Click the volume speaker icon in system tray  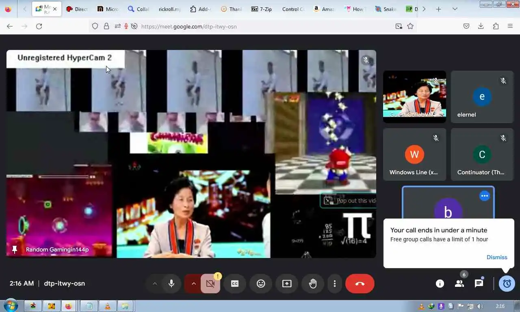[480, 306]
